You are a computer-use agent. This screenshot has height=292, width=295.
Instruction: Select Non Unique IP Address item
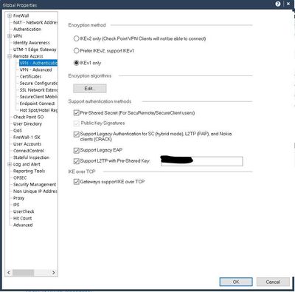35,191
